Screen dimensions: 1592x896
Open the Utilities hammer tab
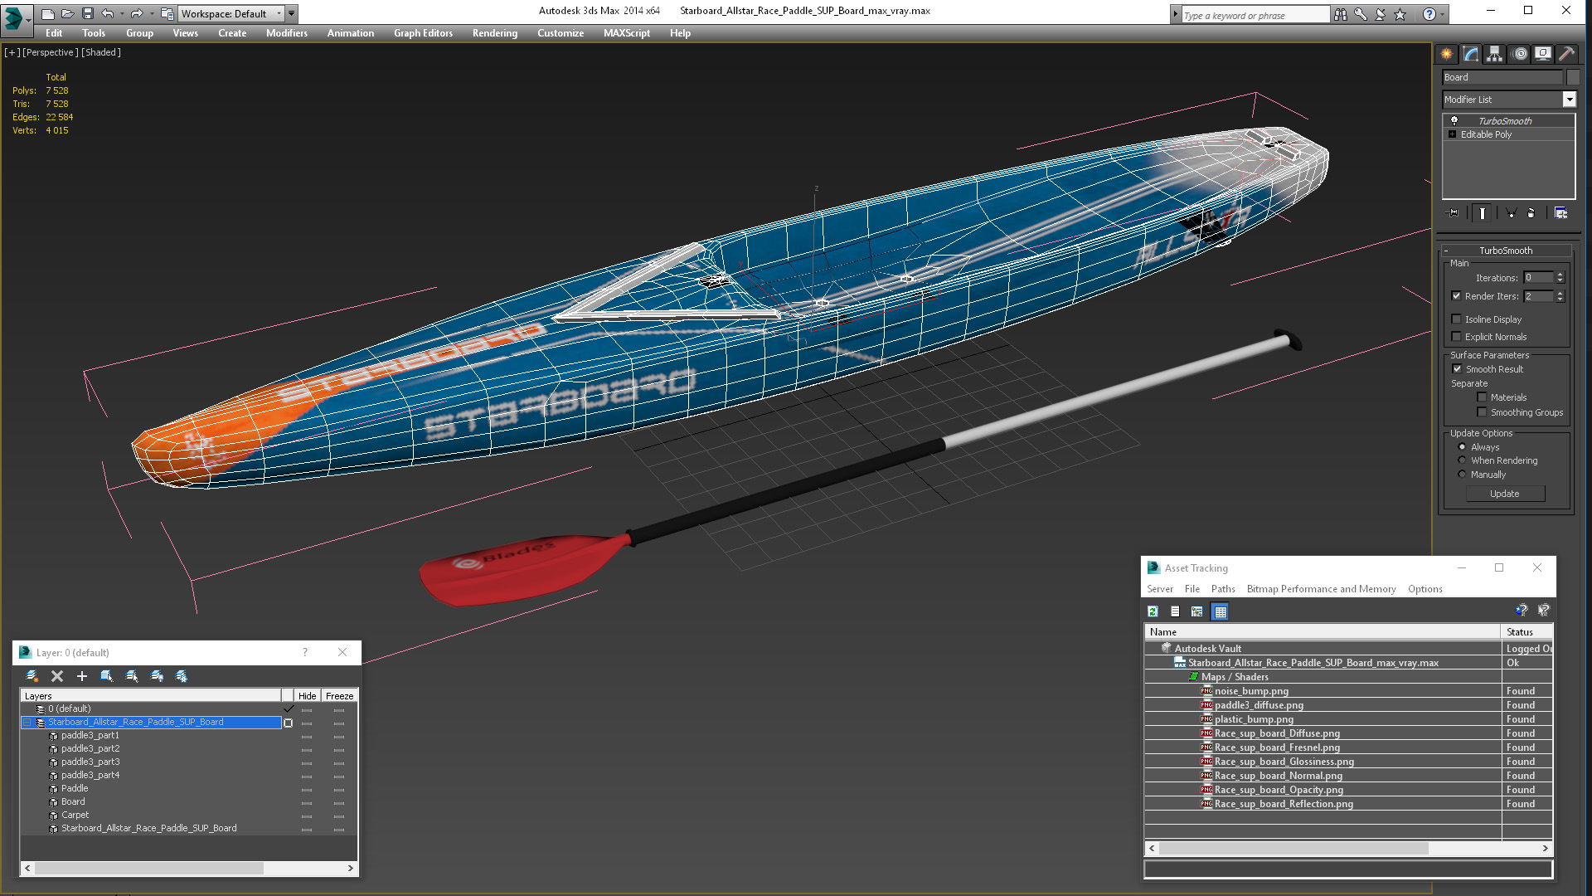click(x=1566, y=54)
